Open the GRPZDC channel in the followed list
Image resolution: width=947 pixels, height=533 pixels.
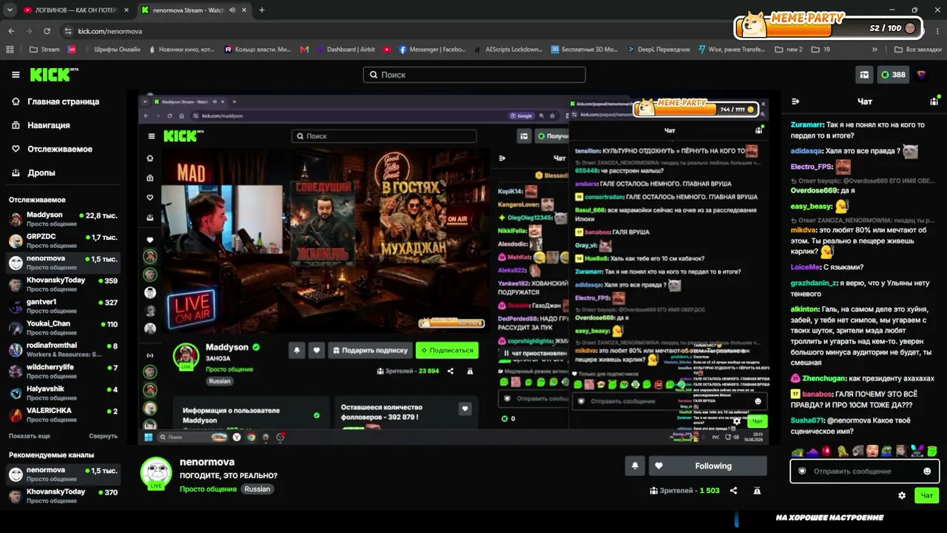click(x=63, y=241)
